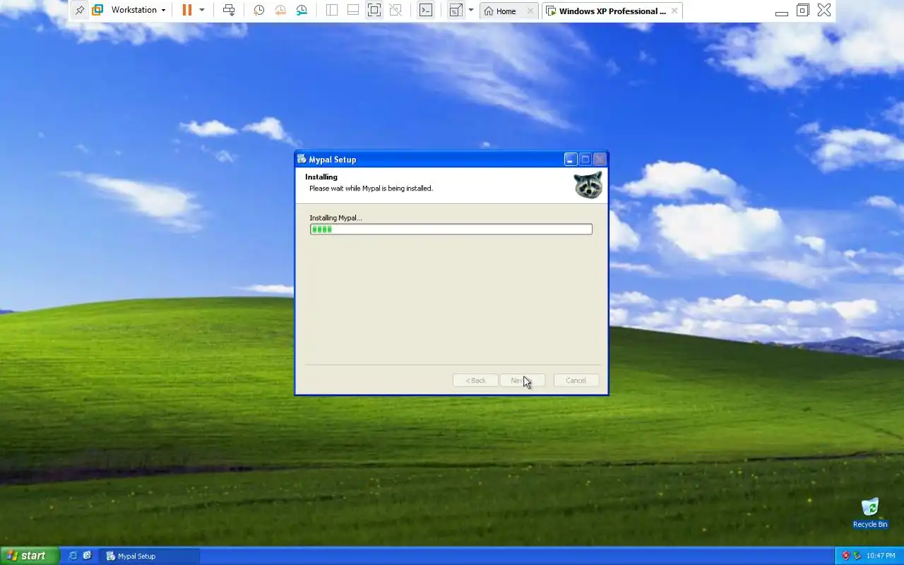This screenshot has width=904, height=565.
Task: Click the green tray icon beside the clock
Action: [x=857, y=556]
